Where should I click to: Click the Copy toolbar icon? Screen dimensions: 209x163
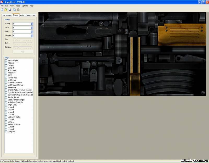coord(14,10)
